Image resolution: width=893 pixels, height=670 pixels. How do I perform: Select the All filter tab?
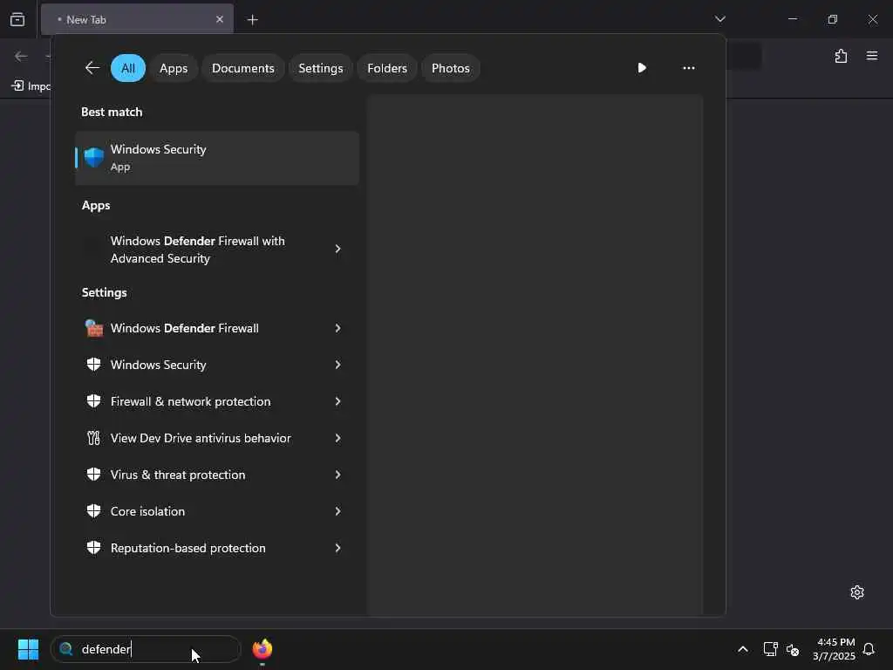coord(128,68)
